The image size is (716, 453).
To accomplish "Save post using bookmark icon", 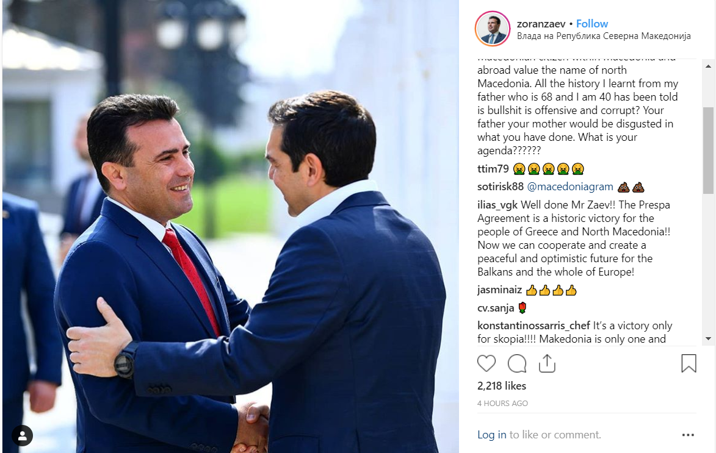I will [689, 363].
